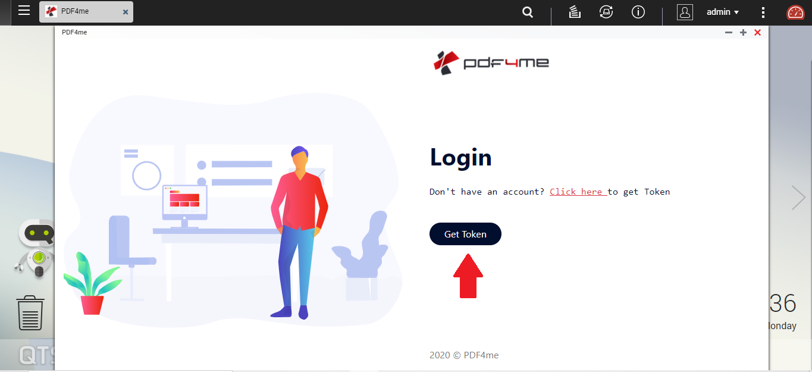The width and height of the screenshot is (812, 372).
Task: Click the pdf4me logo
Action: [491, 62]
